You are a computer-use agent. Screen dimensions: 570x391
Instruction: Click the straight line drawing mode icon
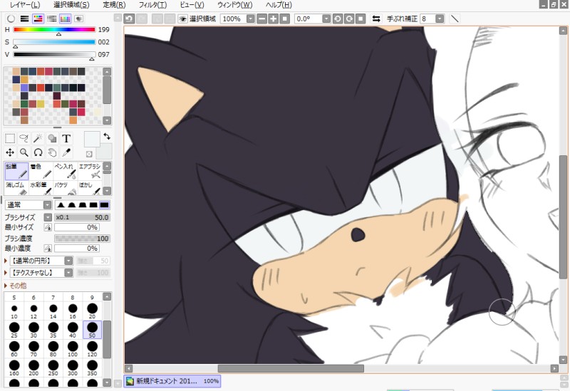(455, 19)
